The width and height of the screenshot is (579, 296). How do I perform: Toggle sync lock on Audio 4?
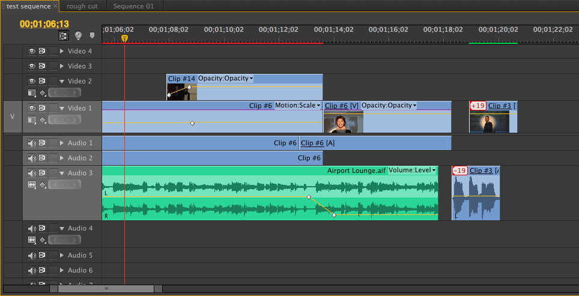pyautogui.click(x=41, y=229)
